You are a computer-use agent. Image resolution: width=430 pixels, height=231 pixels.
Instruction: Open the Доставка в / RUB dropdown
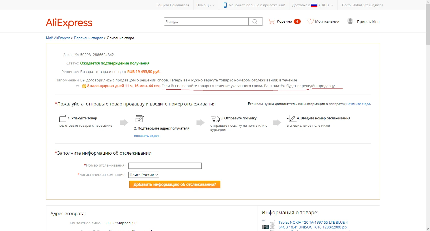pos(313,5)
